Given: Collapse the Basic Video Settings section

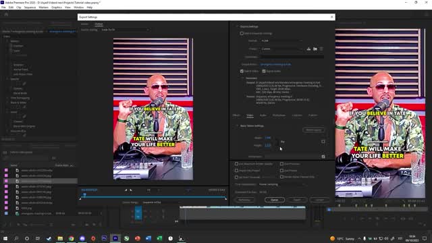Looking at the screenshot, I should tap(237, 126).
